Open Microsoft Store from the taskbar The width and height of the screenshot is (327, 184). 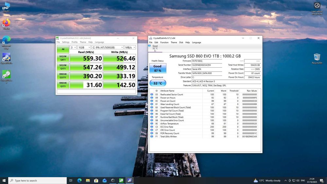click(96, 180)
